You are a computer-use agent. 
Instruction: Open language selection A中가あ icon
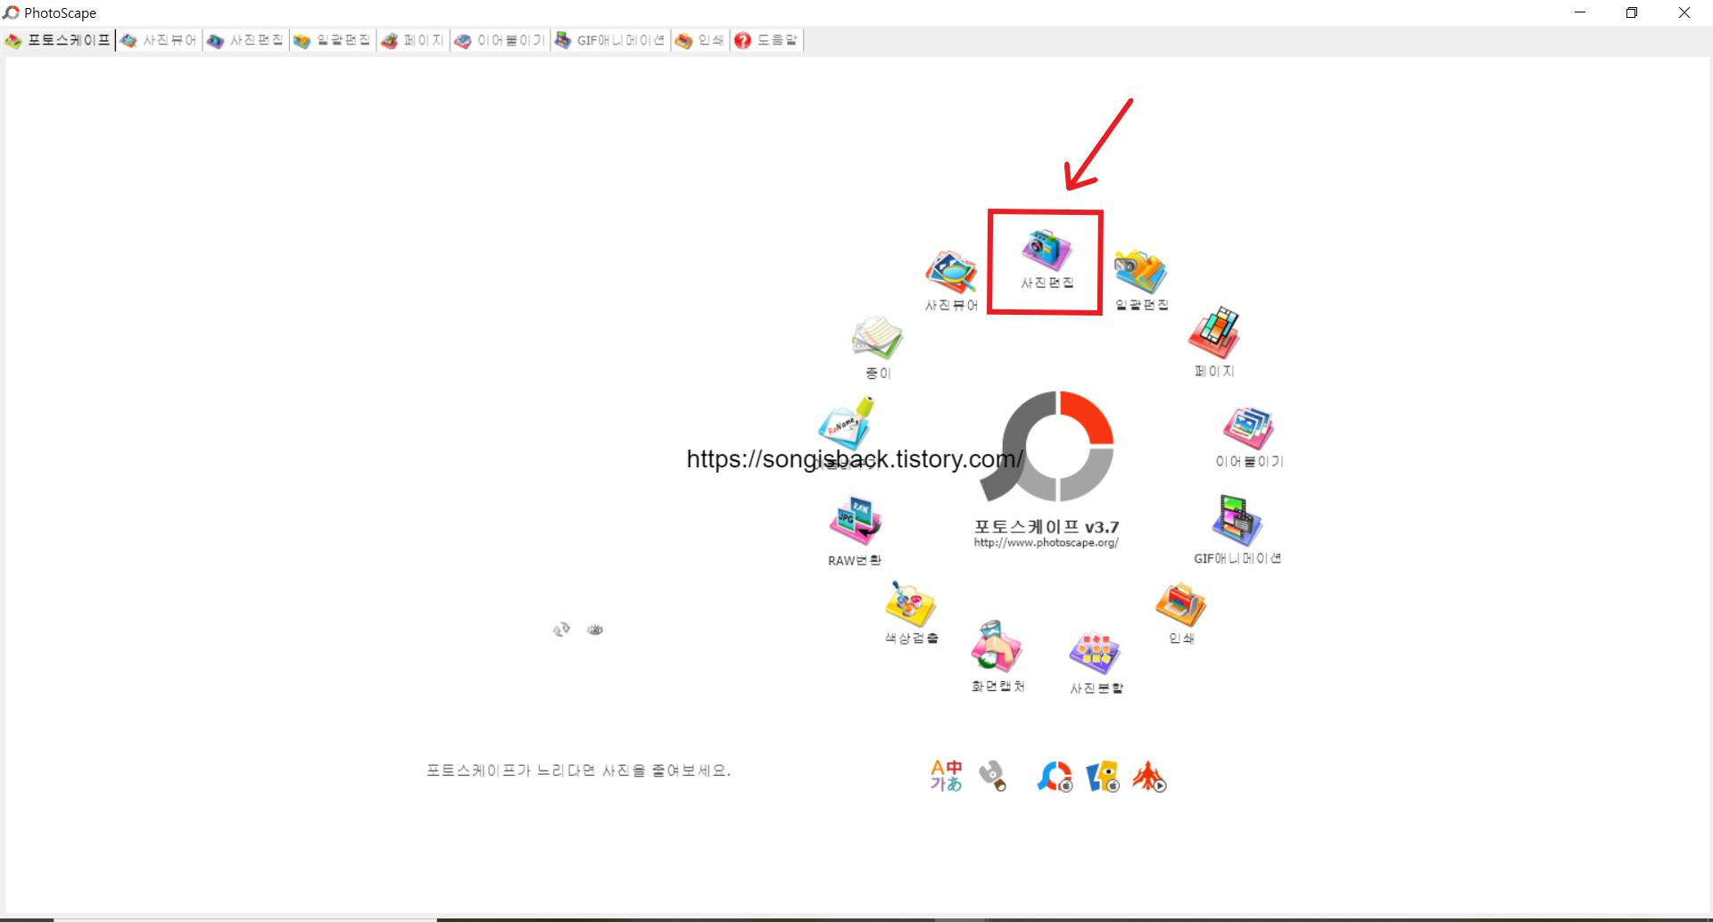coord(947,776)
